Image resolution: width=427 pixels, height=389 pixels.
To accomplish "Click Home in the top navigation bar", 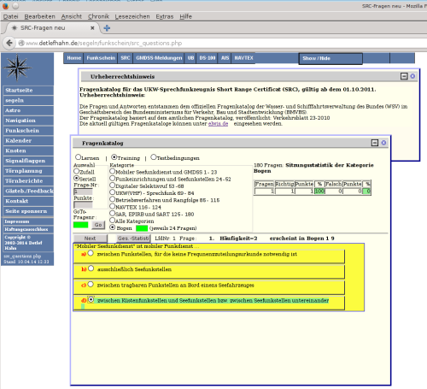I will tap(73, 58).
